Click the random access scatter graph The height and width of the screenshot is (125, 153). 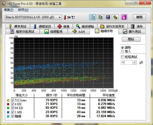(x=64, y=63)
